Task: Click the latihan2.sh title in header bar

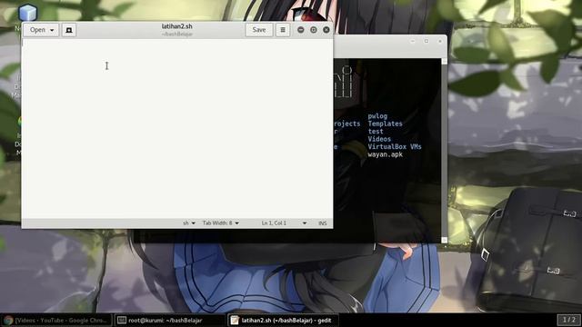Action: tap(177, 26)
